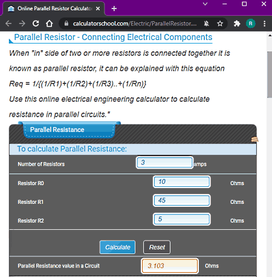Click the 'Ohms' unit beside Resistor R1

coord(237,202)
